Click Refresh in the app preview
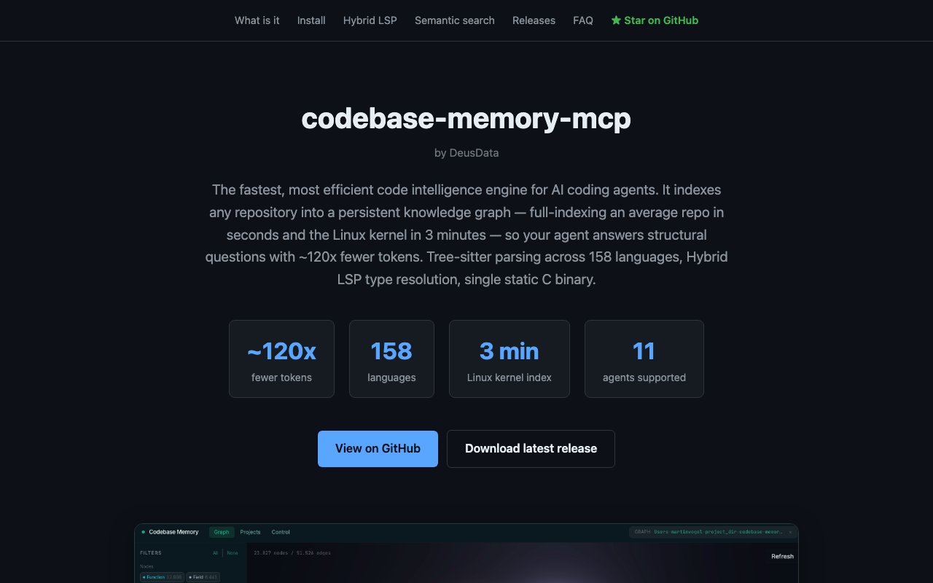 pyautogui.click(x=782, y=556)
